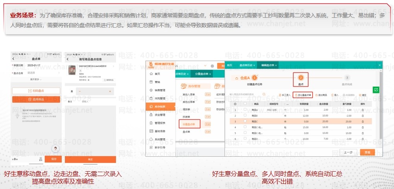Tap the back arrow on 盘点单 screen
394x189 pixels.
(13, 59)
